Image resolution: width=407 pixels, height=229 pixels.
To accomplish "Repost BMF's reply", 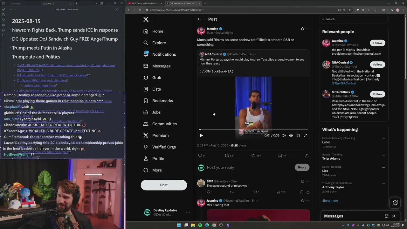I will (x=232, y=192).
